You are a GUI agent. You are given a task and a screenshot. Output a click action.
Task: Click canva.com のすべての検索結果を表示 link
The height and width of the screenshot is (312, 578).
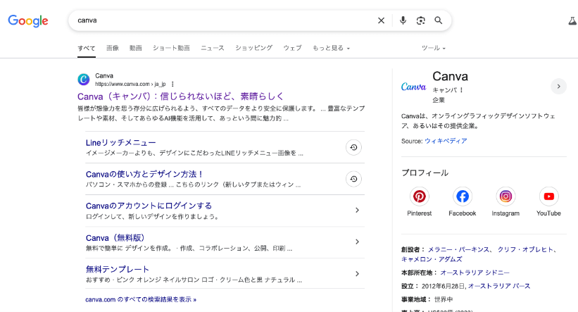(x=141, y=299)
